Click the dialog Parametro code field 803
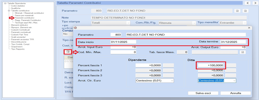This screenshot has height=100, width=259. [x=116, y=35]
